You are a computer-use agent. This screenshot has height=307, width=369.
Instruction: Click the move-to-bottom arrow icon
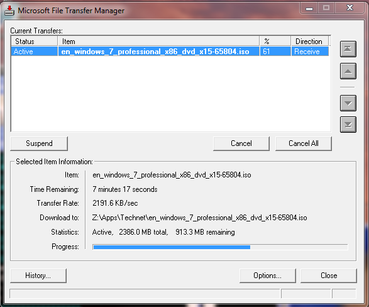348,125
